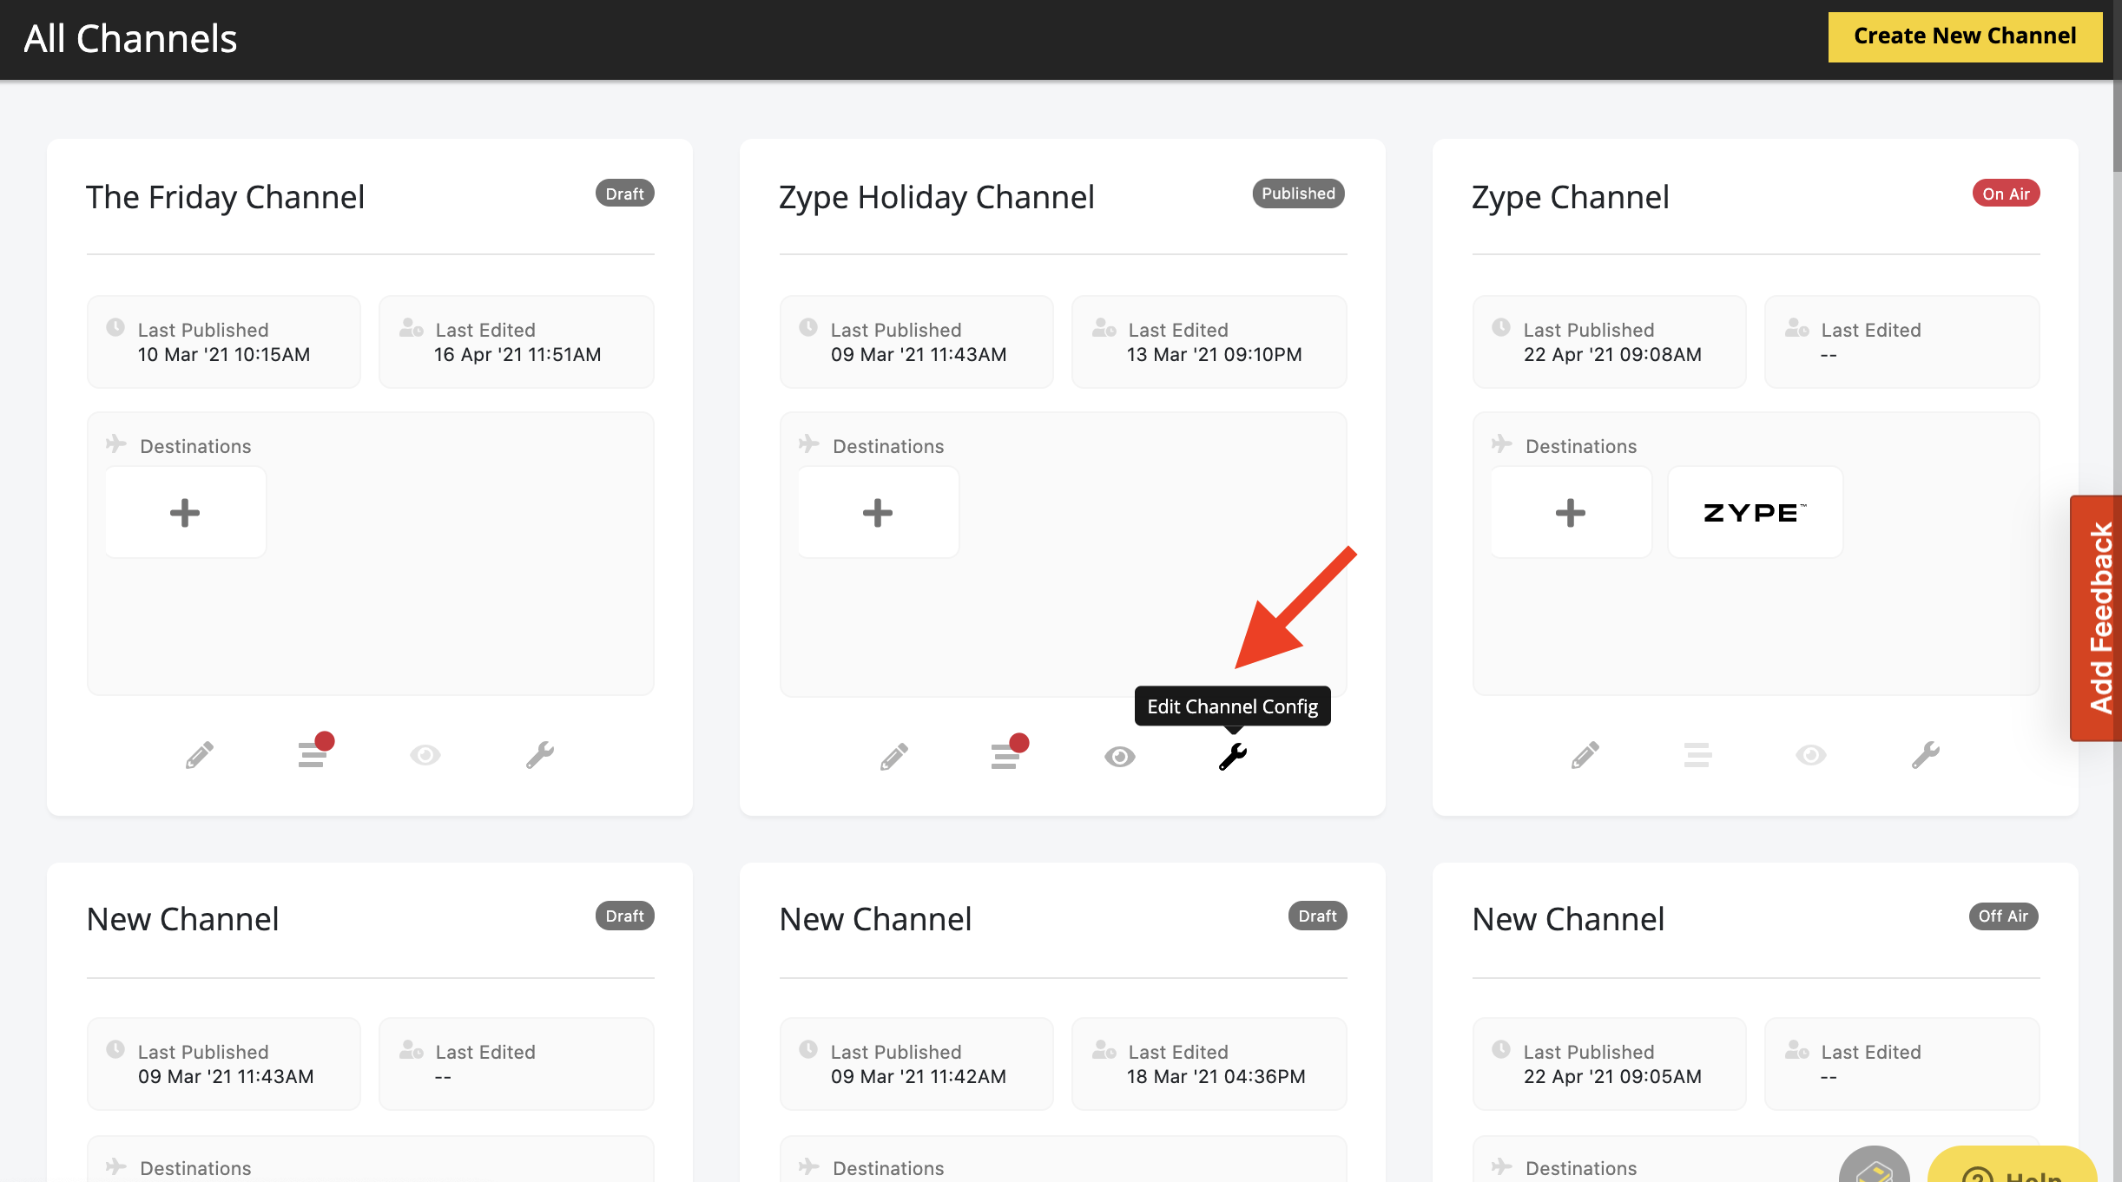Add a destination to Zype Channel
This screenshot has width=2122, height=1182.
(x=1571, y=512)
